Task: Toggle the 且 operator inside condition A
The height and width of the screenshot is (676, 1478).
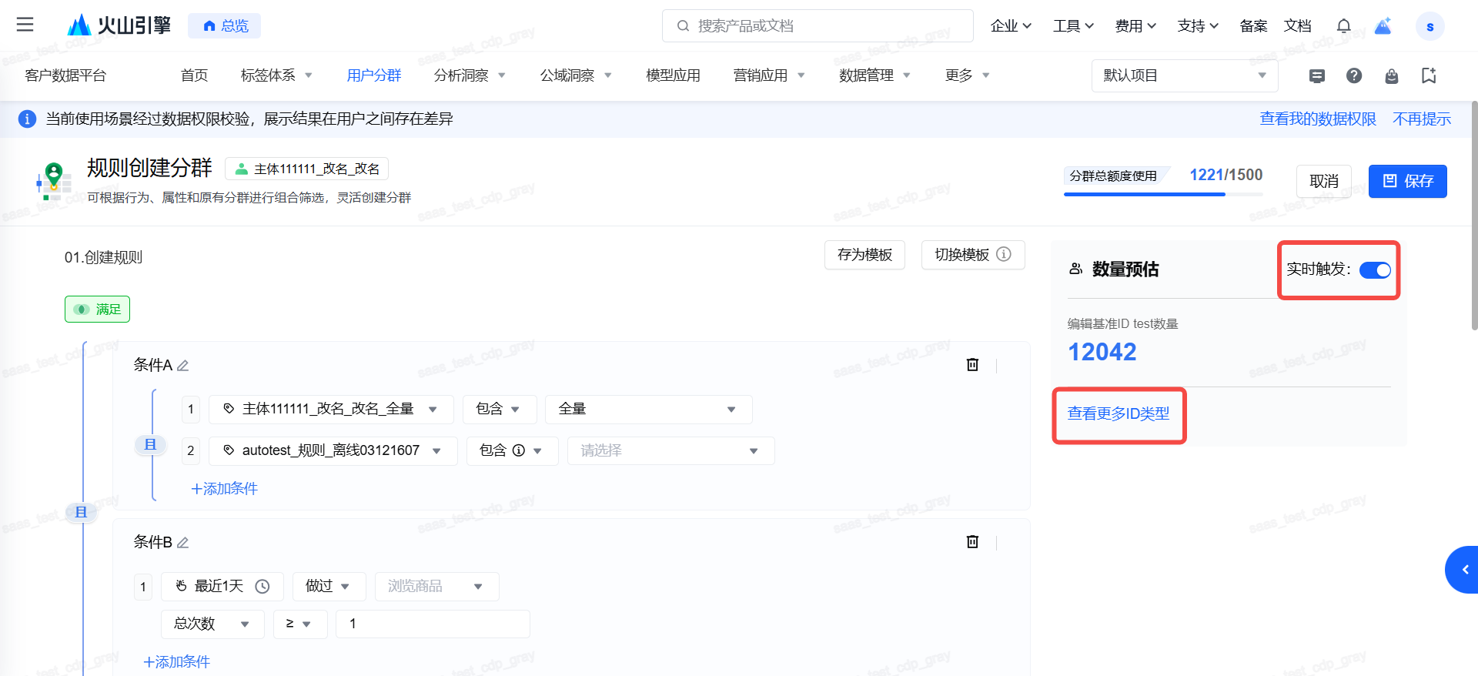Action: [150, 445]
